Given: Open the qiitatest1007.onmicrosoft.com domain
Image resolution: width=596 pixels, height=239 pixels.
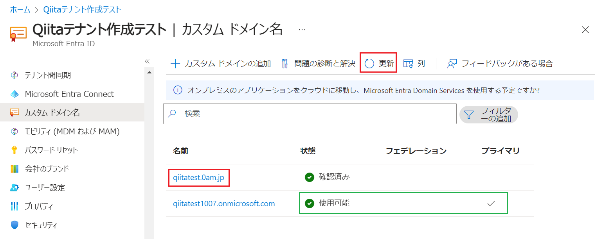Looking at the screenshot, I should click(x=224, y=203).
